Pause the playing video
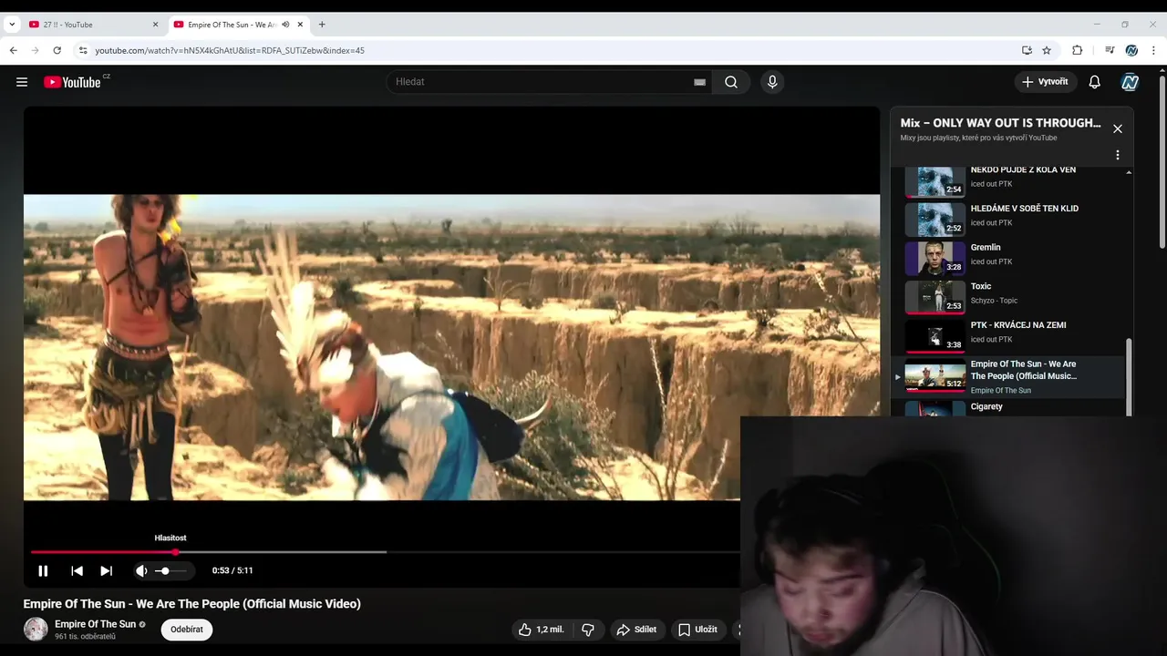Image resolution: width=1167 pixels, height=656 pixels. (43, 570)
